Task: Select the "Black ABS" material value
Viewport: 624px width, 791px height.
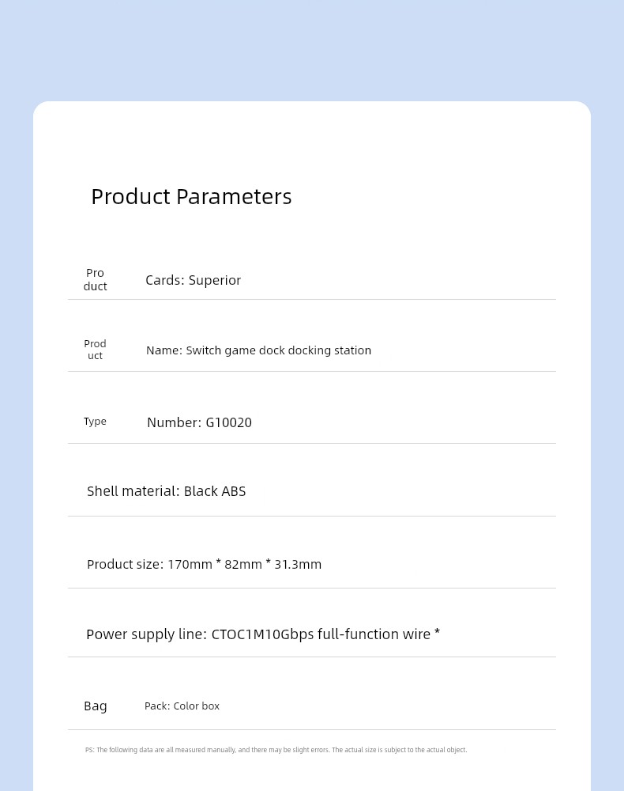Action: 215,491
